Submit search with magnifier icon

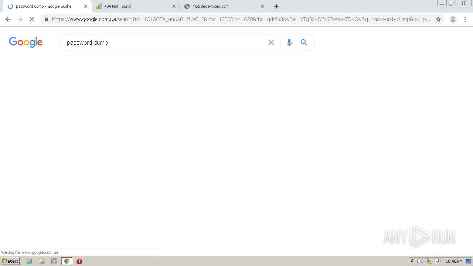pyautogui.click(x=304, y=42)
